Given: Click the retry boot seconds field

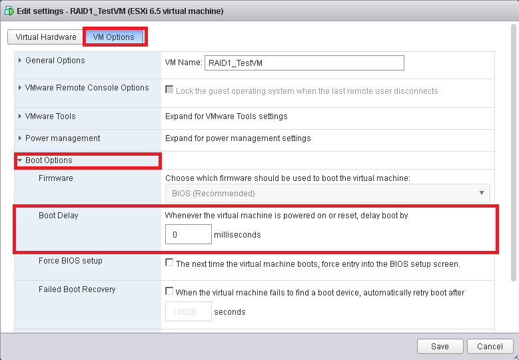Looking at the screenshot, I should (189, 311).
